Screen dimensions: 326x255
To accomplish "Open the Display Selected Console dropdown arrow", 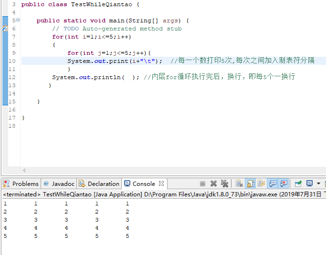I will click(318, 184).
